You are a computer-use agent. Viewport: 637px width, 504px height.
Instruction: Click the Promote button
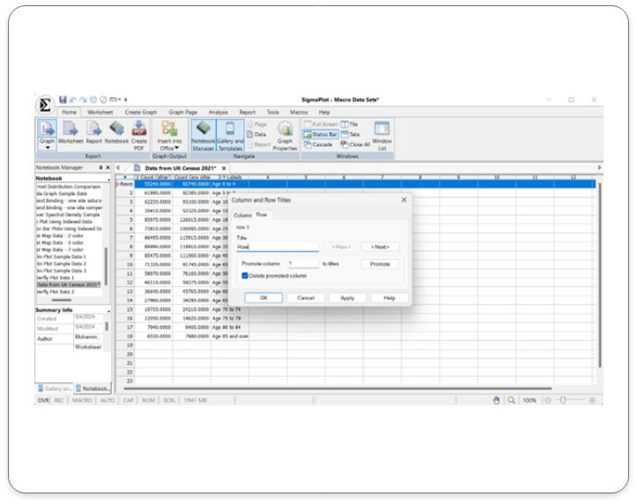pos(380,263)
